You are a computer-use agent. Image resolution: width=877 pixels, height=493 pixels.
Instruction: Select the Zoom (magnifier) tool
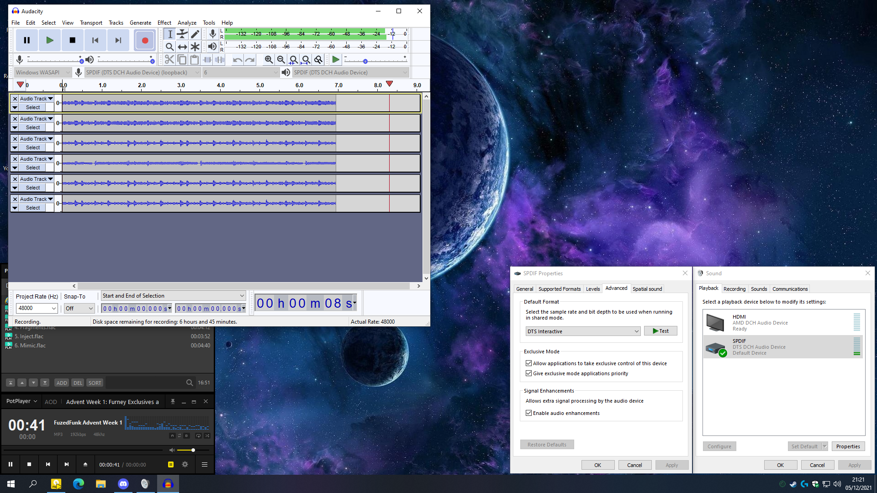click(169, 47)
